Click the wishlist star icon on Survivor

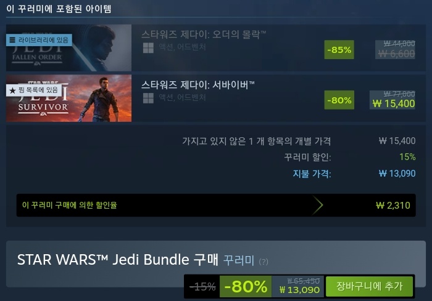click(12, 90)
